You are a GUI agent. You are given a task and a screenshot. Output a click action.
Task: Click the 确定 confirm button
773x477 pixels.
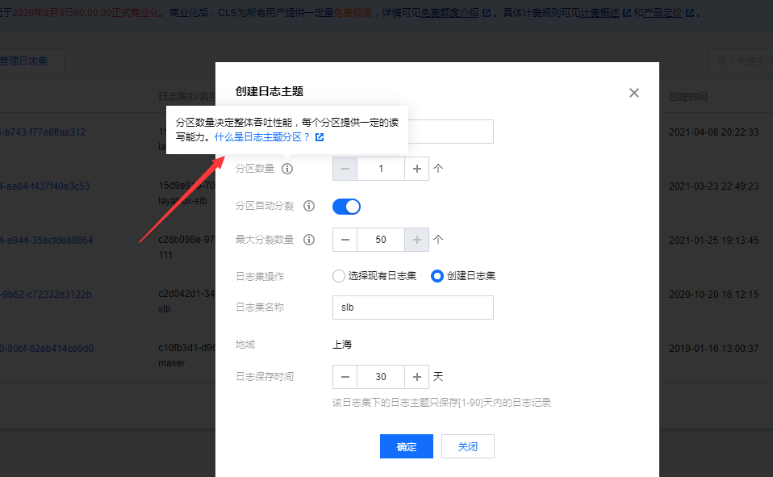pyautogui.click(x=407, y=446)
